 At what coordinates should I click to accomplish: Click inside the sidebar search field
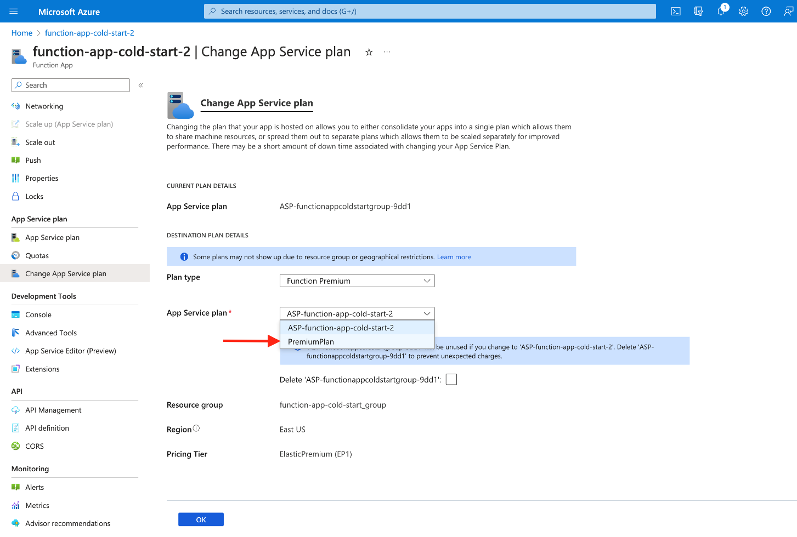coord(70,85)
